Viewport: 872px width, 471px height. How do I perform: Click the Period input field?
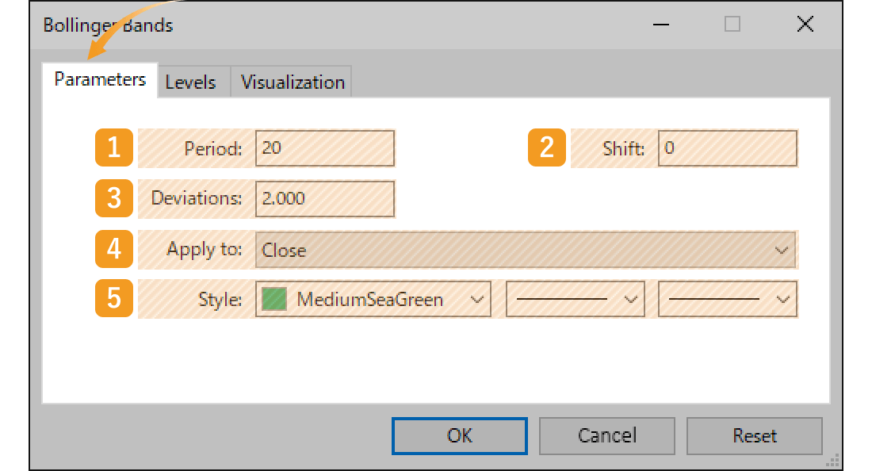pyautogui.click(x=325, y=148)
